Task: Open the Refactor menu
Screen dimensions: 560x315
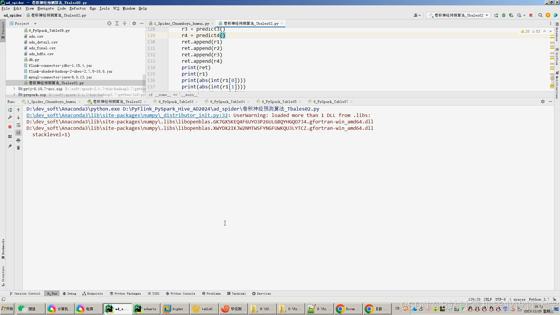Action: 78,8
